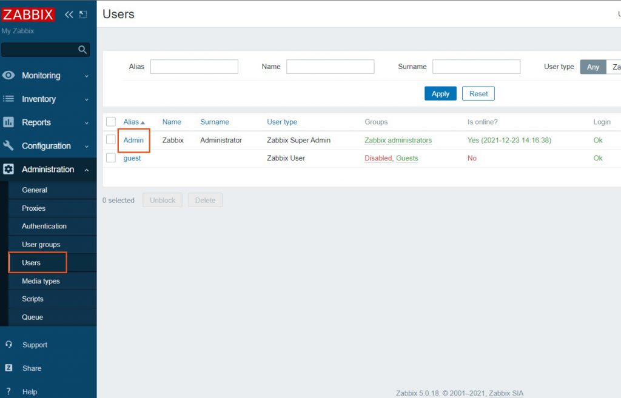
Task: Open the Authentication submenu item
Action: (x=52, y=227)
